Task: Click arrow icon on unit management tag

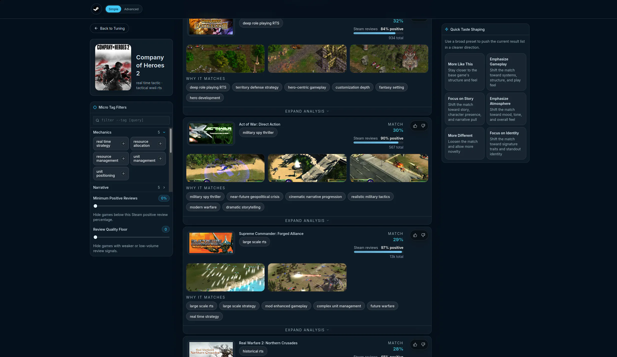Action: click(x=160, y=159)
